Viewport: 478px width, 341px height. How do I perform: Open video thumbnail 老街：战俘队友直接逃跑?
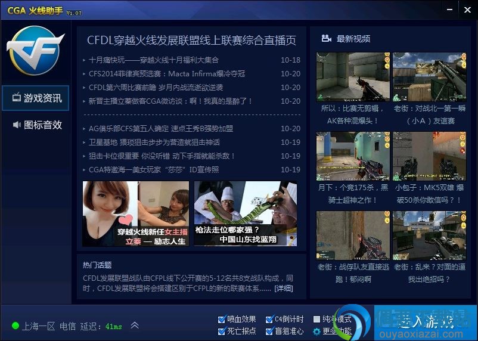[353, 235]
